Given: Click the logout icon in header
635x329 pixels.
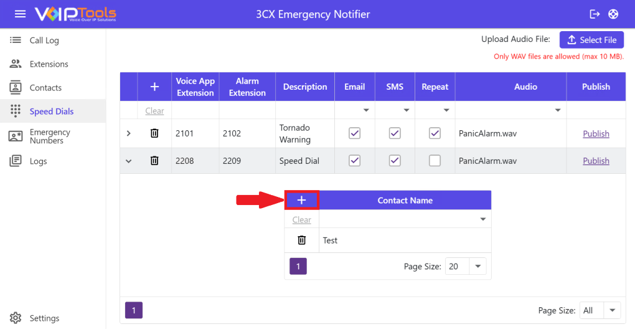Looking at the screenshot, I should click(x=595, y=14).
